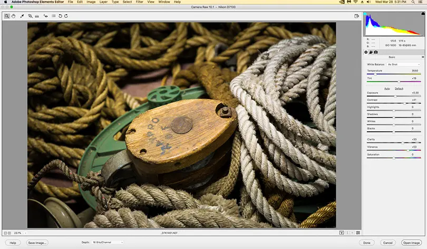The width and height of the screenshot is (427, 249).
Task: Rotate image 90 degrees clockwise
Action: (66, 16)
